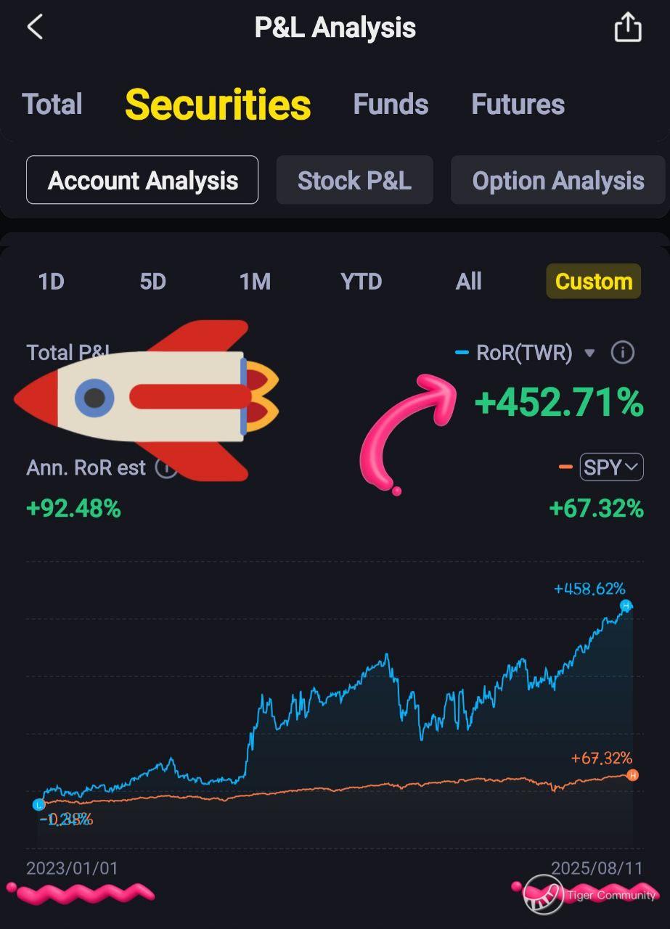The height and width of the screenshot is (929, 670).
Task: Open the Futures tab
Action: coord(518,105)
